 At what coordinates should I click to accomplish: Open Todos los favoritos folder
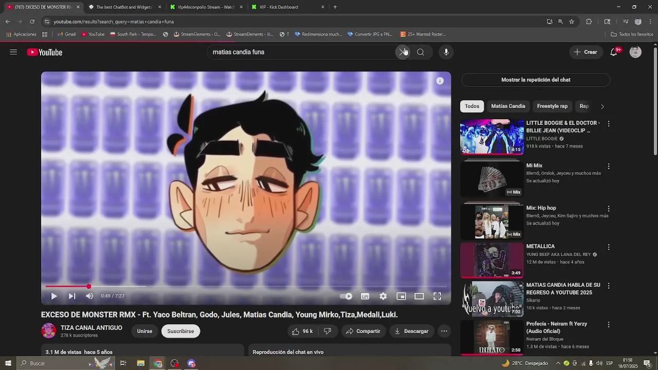pos(632,34)
